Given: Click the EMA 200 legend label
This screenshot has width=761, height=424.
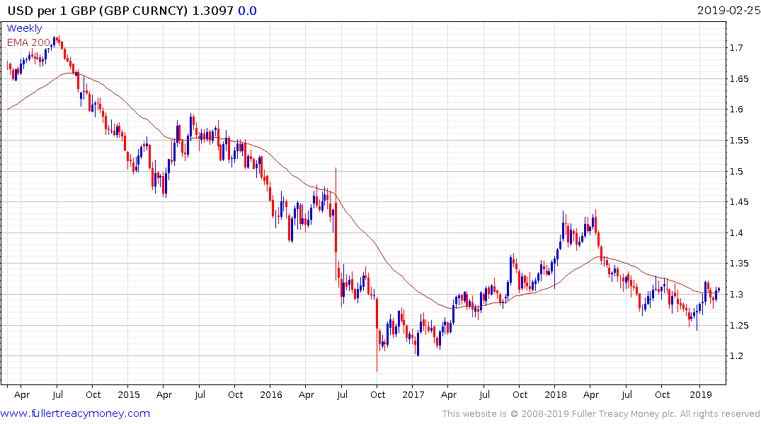Looking at the screenshot, I should coord(28,42).
